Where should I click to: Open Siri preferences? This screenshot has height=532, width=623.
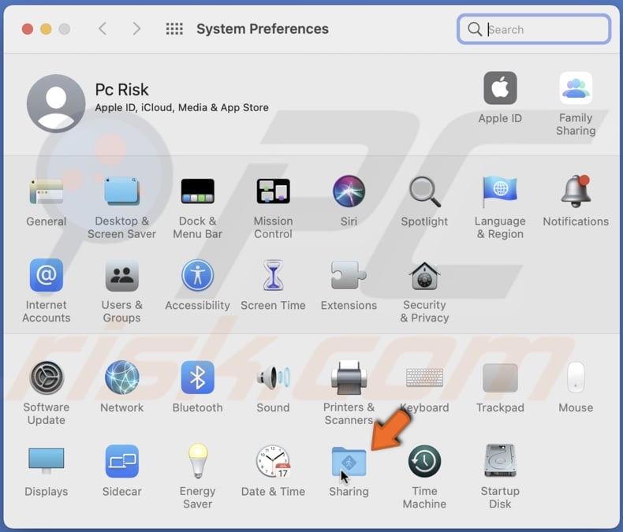pos(349,192)
